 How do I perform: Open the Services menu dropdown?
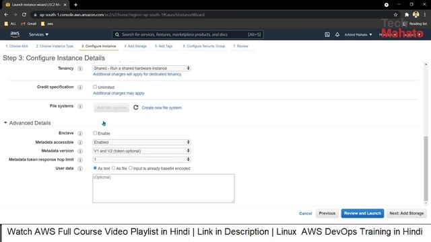tap(39, 34)
